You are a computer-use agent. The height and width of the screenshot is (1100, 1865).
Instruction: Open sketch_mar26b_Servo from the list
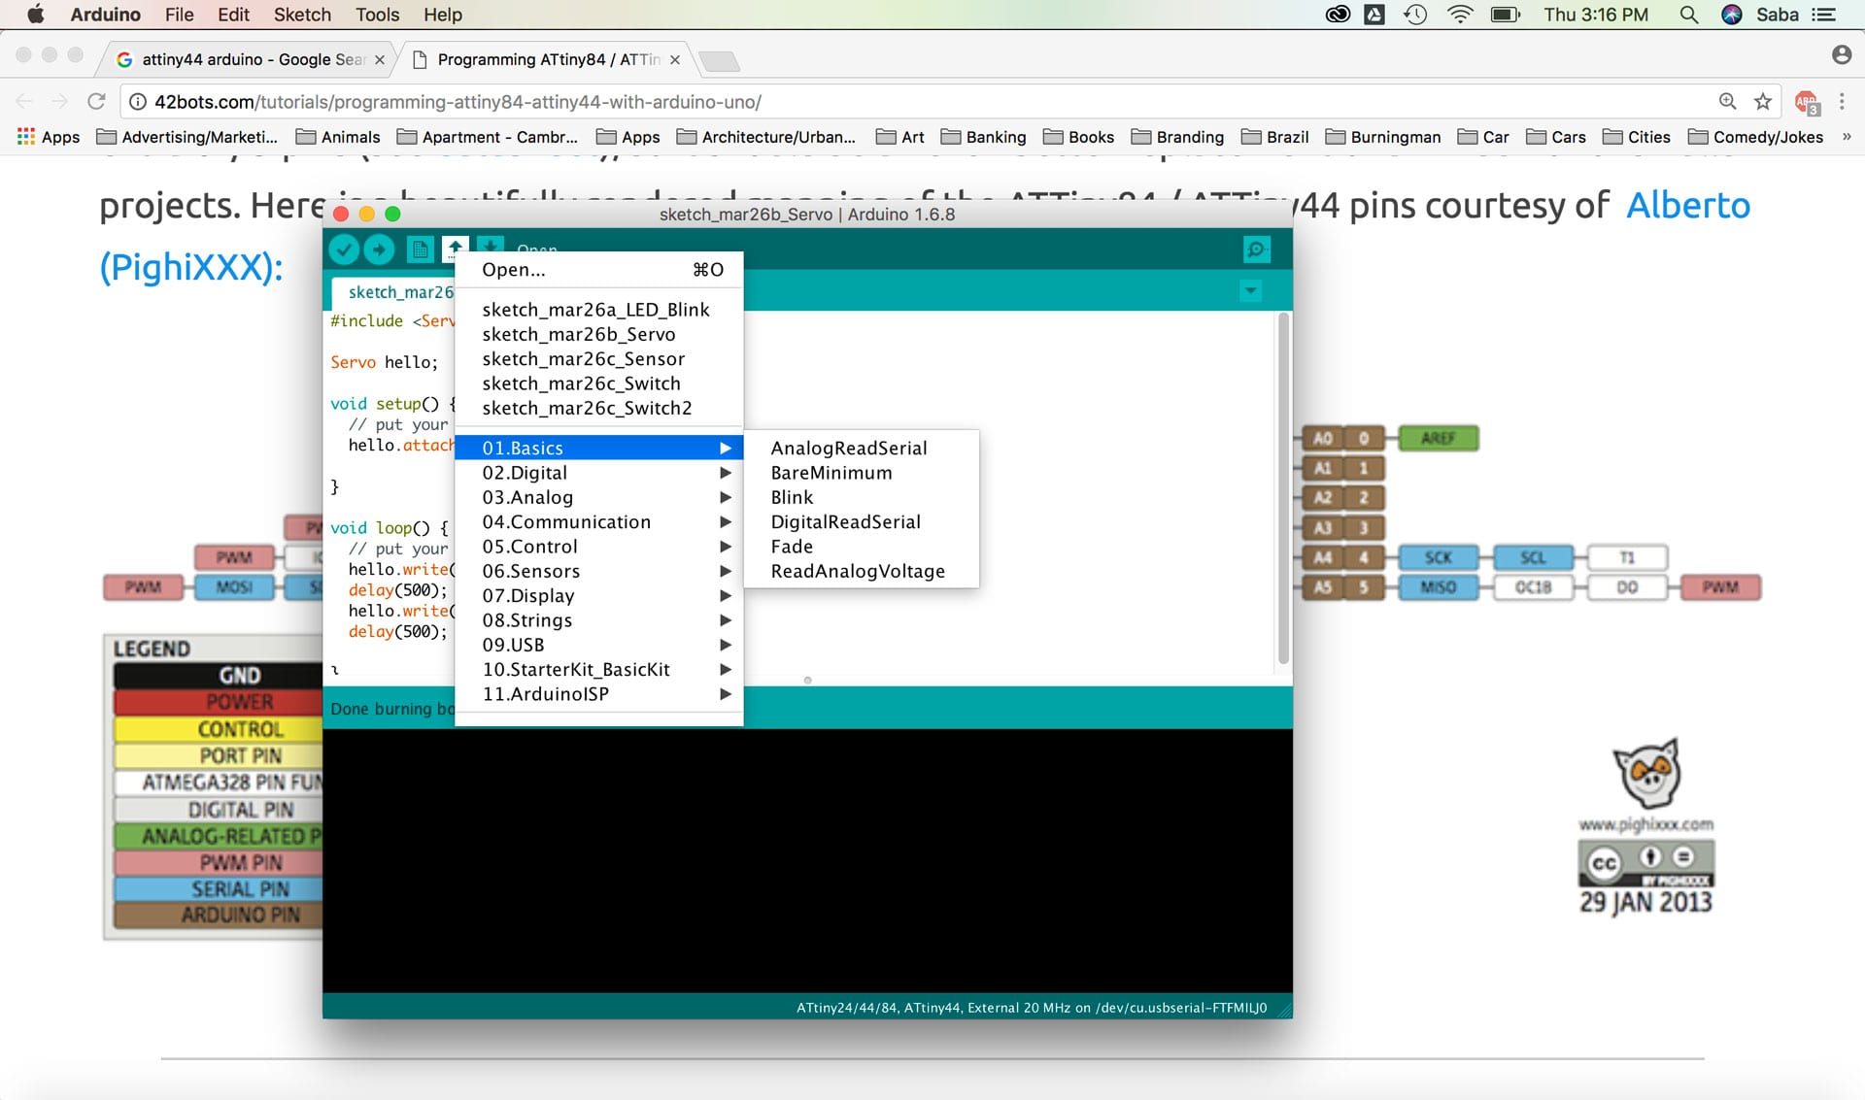pyautogui.click(x=599, y=334)
